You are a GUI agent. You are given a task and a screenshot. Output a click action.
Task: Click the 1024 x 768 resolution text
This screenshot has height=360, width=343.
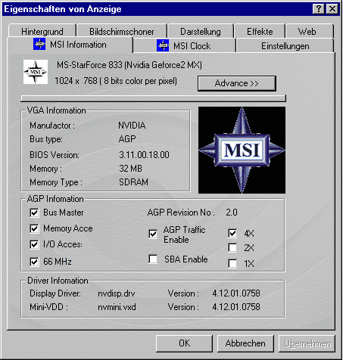coord(116,81)
